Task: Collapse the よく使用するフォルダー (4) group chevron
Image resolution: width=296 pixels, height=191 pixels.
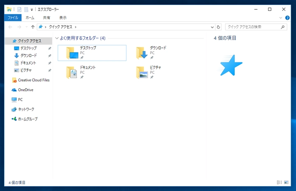Action: (57, 38)
